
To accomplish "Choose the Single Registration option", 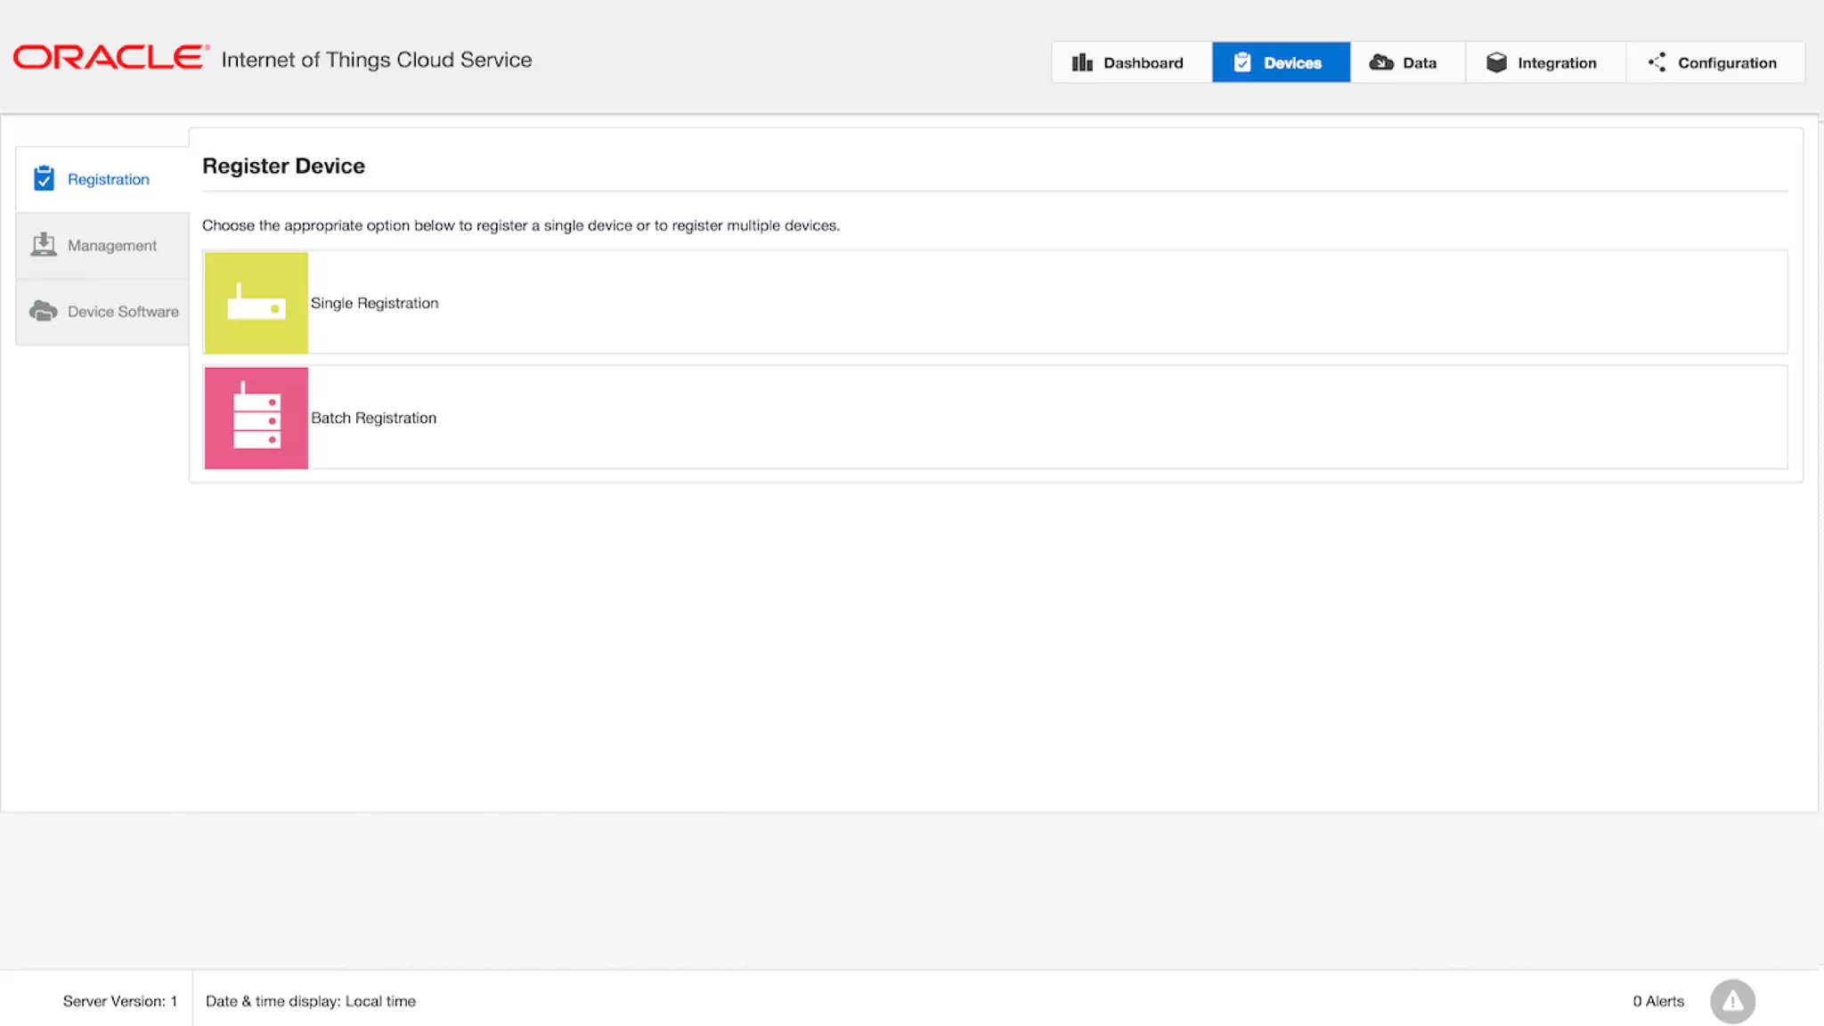I will (375, 303).
